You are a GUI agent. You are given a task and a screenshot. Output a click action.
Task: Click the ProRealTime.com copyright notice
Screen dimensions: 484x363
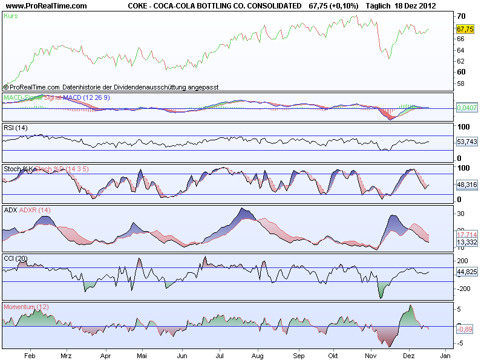[111, 87]
